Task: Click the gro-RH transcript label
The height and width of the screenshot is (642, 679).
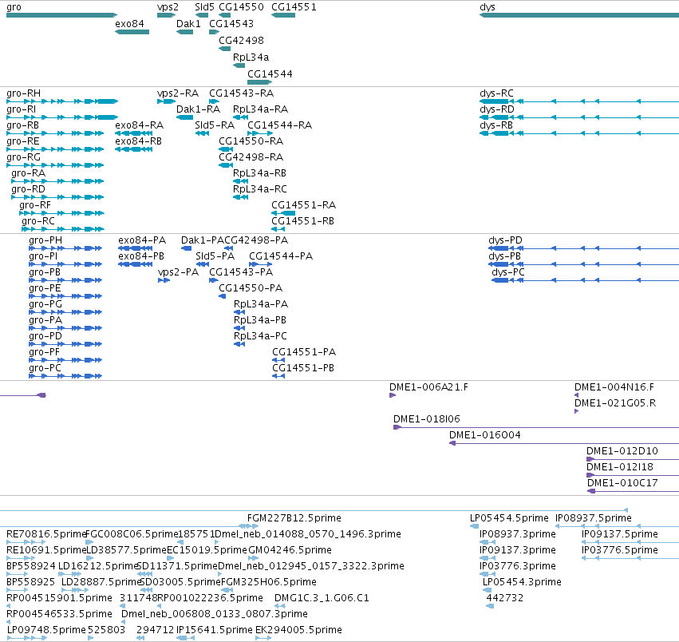Action: (x=23, y=93)
